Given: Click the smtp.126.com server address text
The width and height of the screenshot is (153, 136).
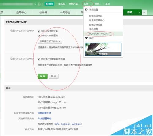Looking at the screenshot, I should [x=59, y=102].
